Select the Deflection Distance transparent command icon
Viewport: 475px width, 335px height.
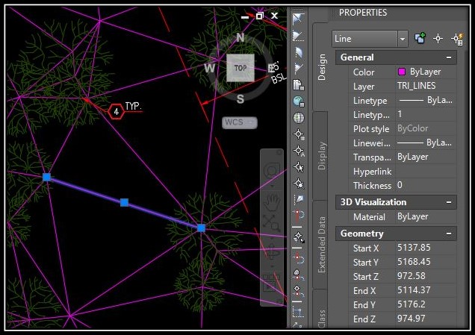[x=299, y=69]
